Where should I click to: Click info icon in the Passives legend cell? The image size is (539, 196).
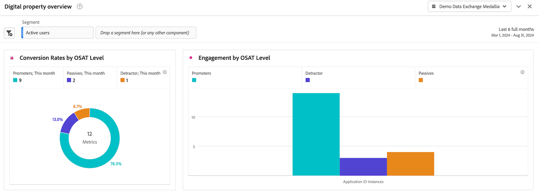tap(522, 72)
